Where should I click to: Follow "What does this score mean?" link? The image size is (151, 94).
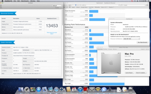click(x=52, y=33)
